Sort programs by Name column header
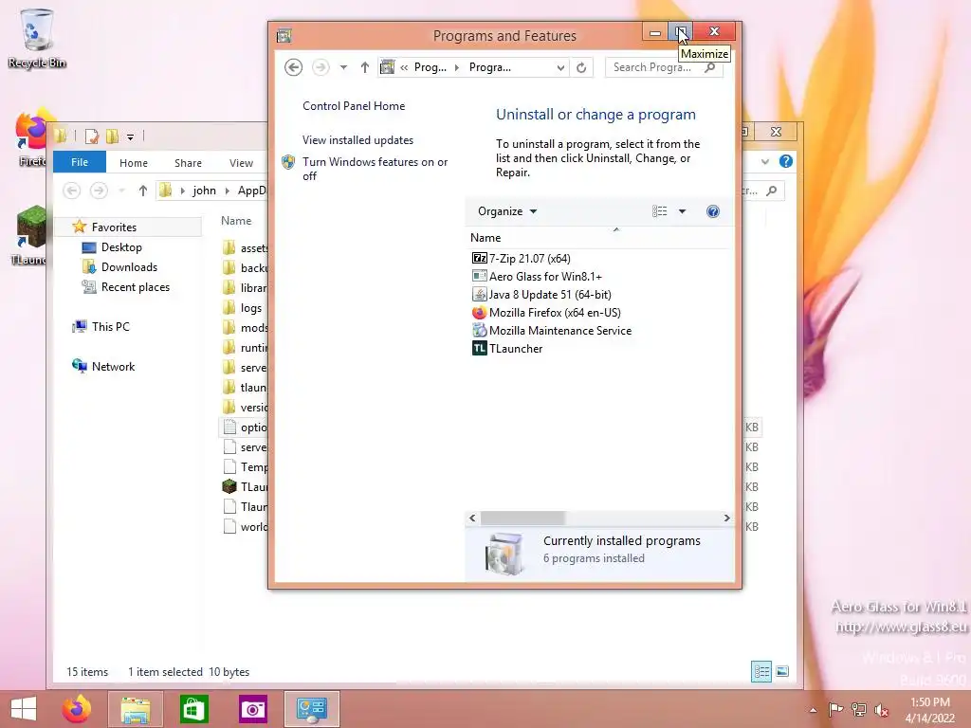Image resolution: width=971 pixels, height=728 pixels. click(x=485, y=238)
